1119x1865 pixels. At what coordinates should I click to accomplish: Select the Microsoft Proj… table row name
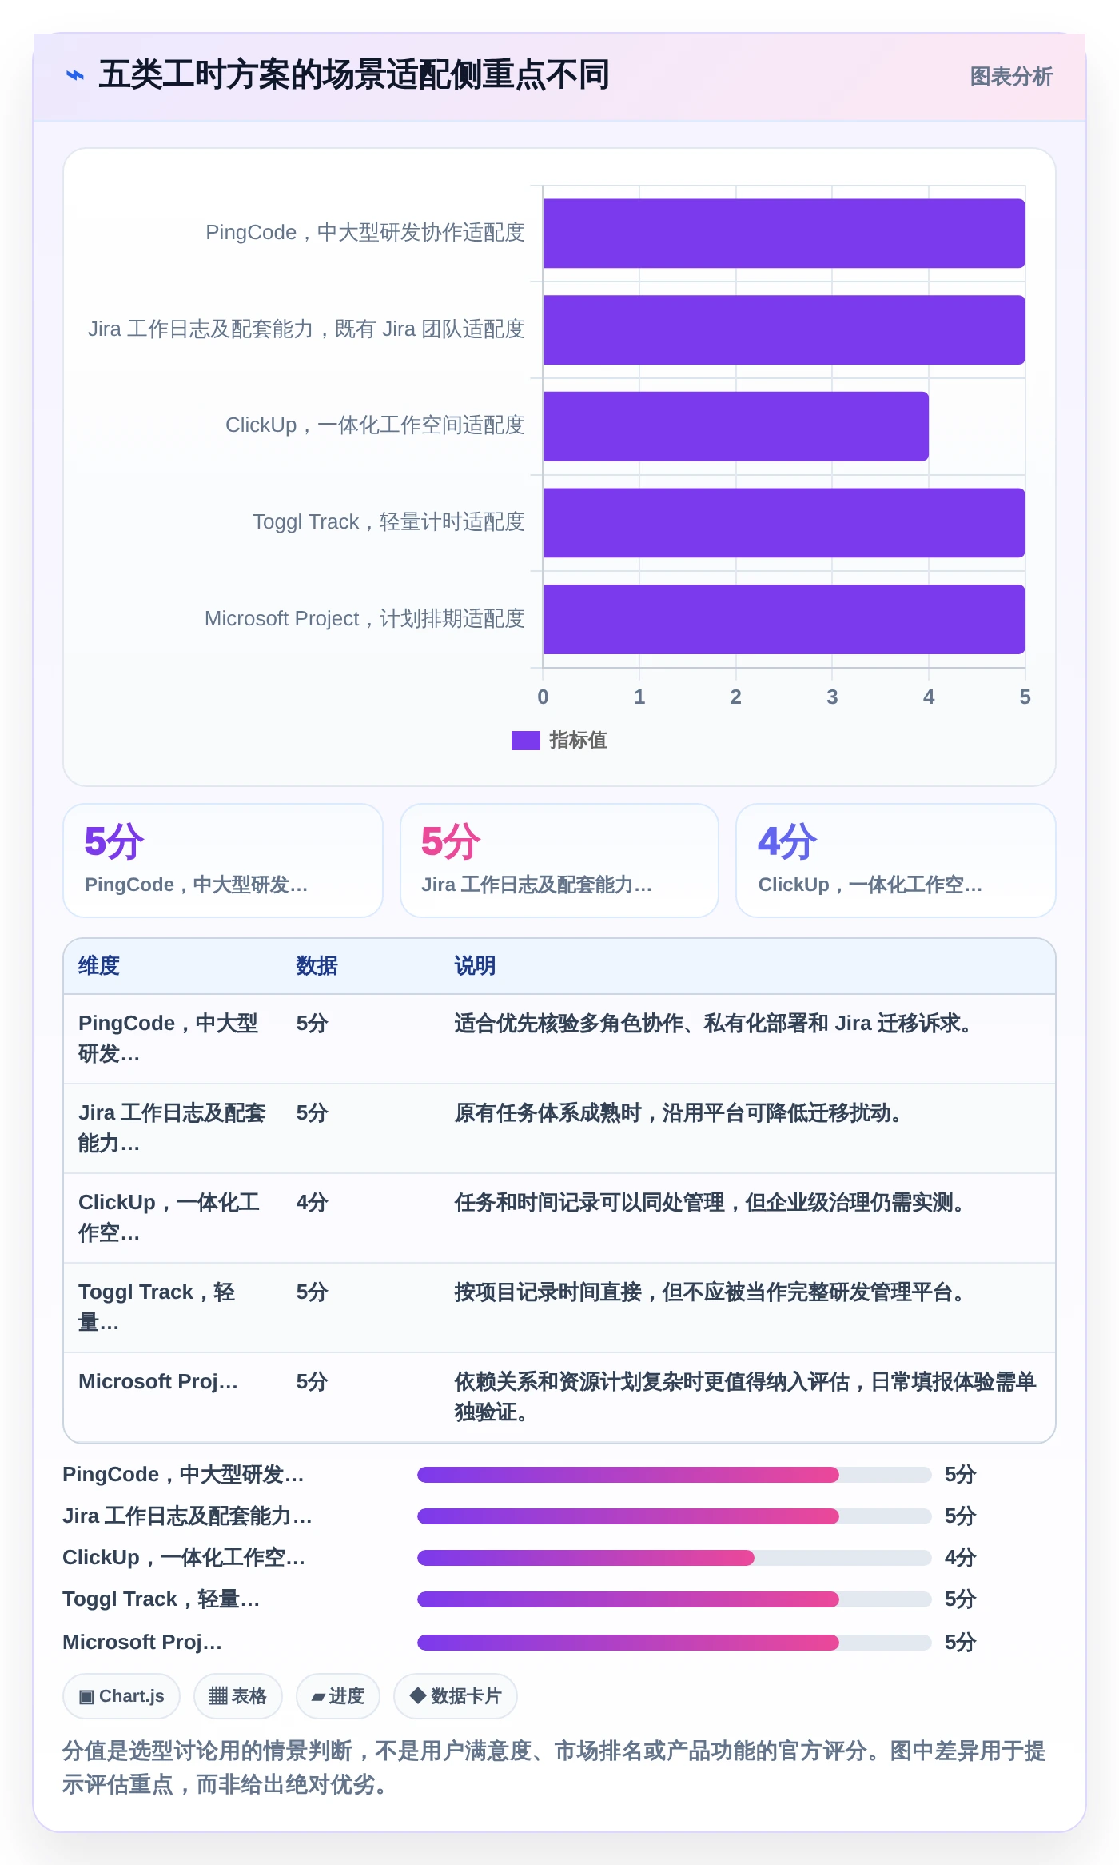pyautogui.click(x=158, y=1382)
